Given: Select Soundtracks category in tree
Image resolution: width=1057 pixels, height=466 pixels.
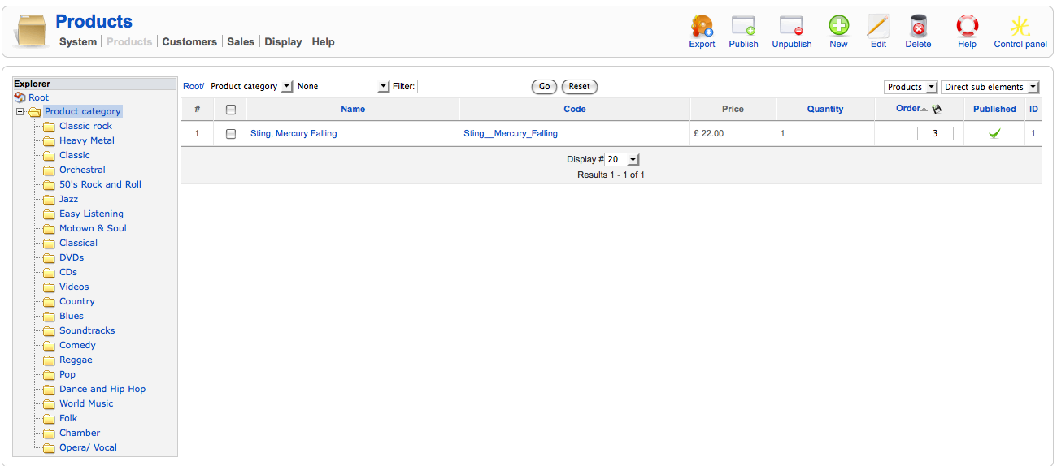Looking at the screenshot, I should click(87, 331).
